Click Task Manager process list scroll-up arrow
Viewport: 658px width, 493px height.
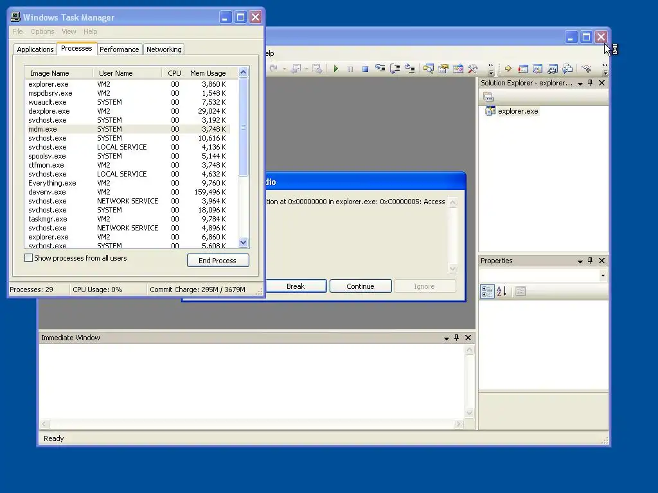pyautogui.click(x=243, y=73)
